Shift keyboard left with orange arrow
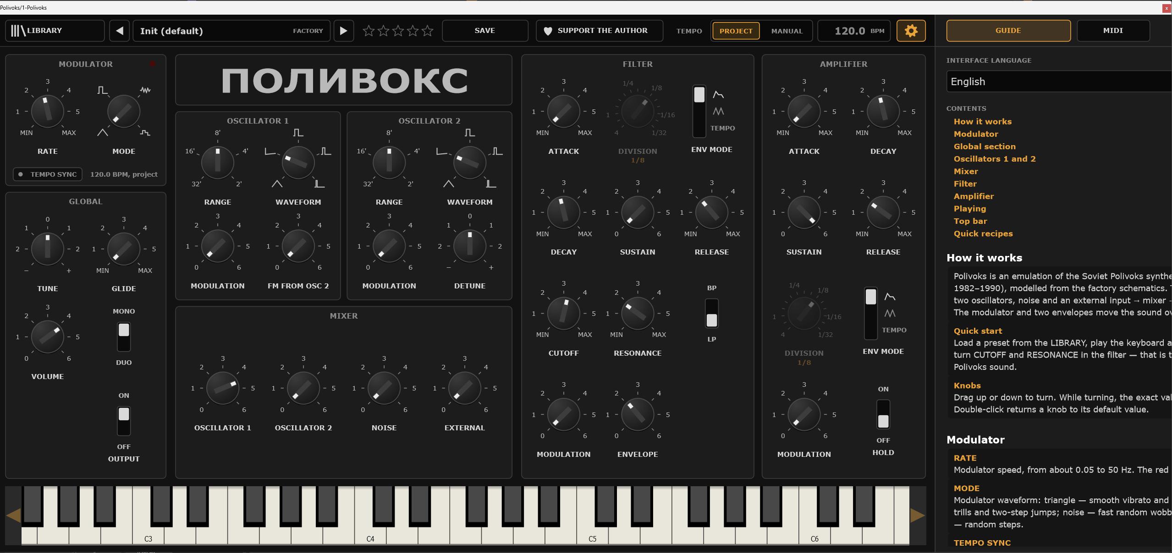 click(13, 515)
